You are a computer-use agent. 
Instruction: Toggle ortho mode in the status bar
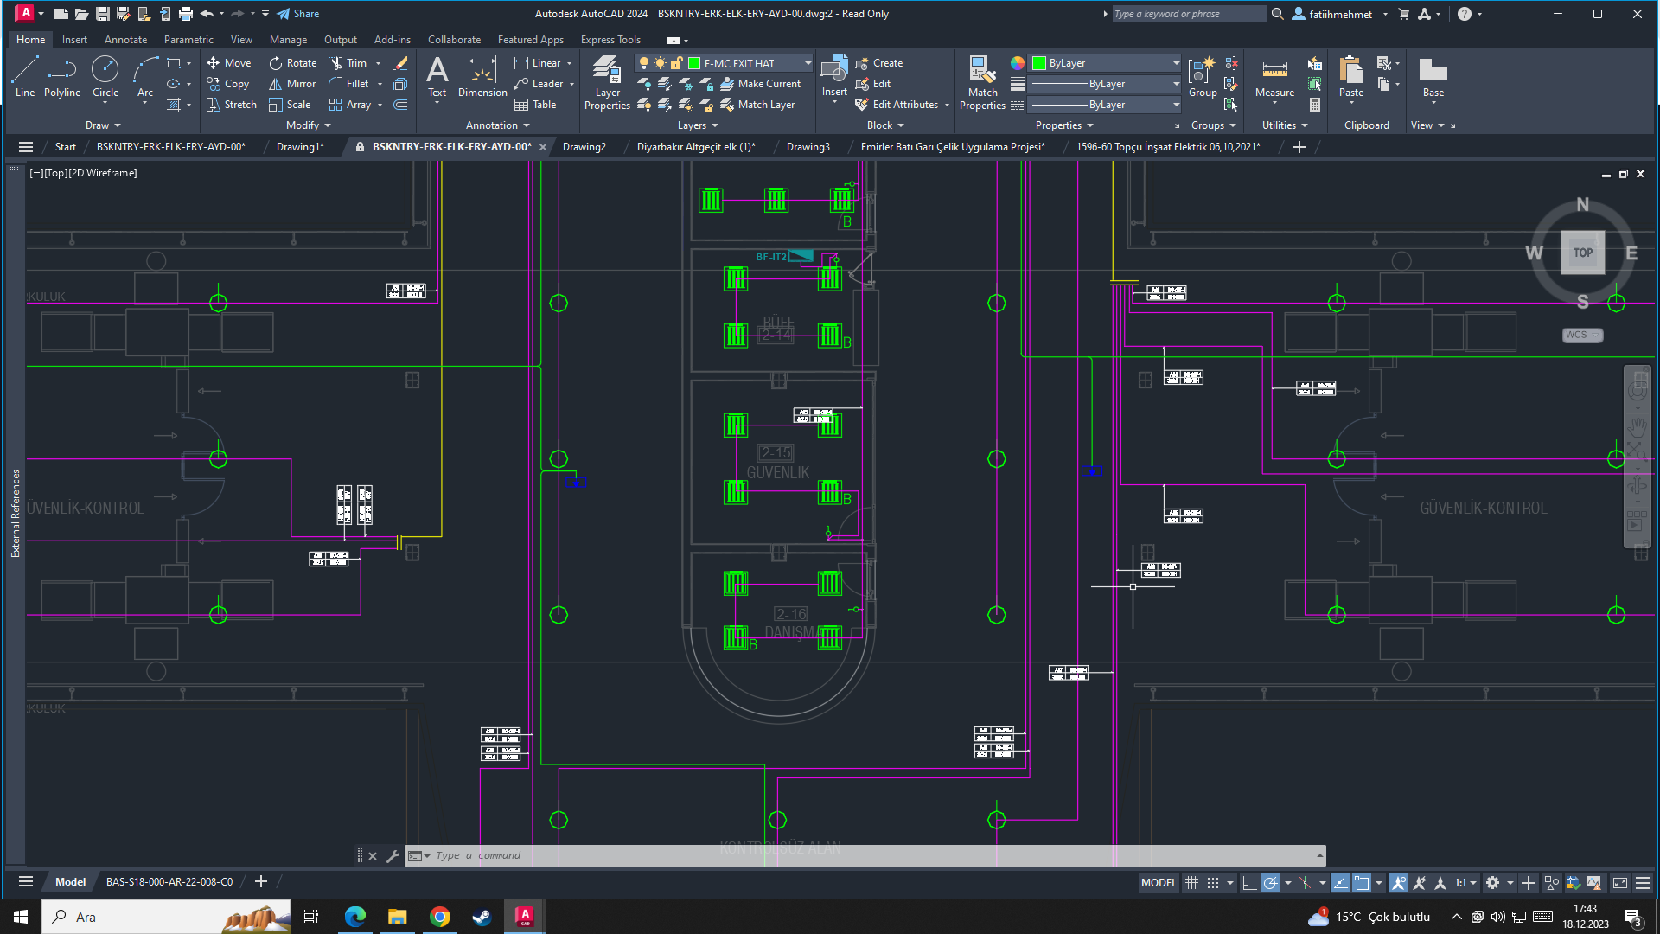[1248, 883]
